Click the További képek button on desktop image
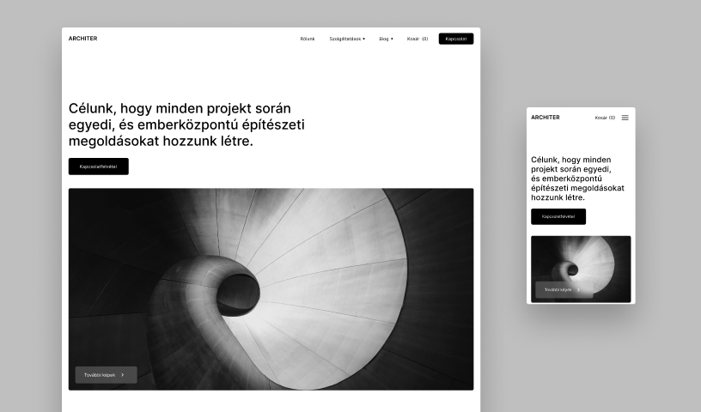Viewport: 701px width, 412px height. [105, 375]
